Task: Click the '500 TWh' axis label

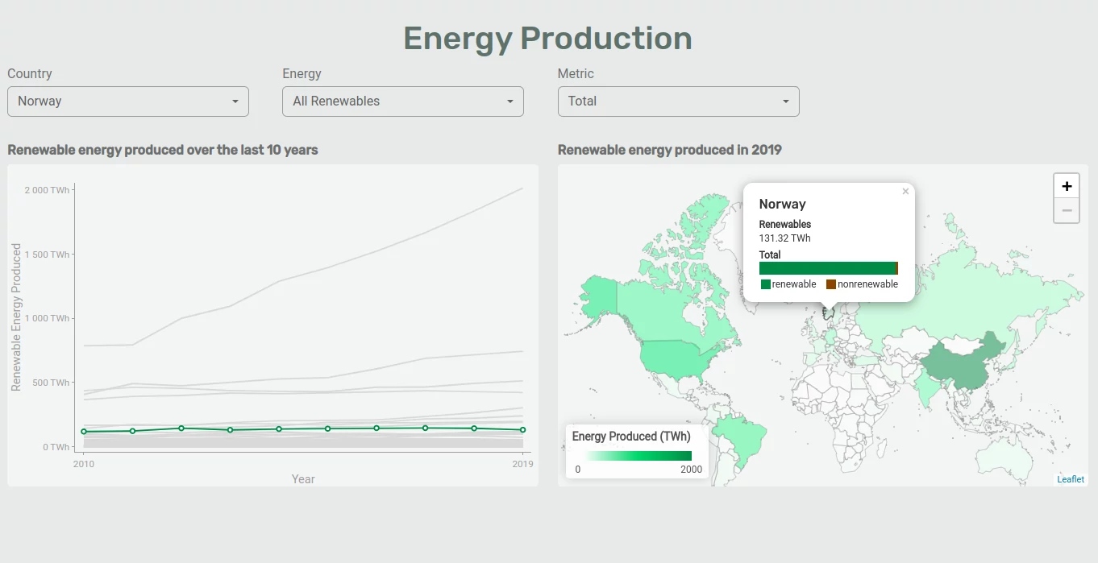Action: point(51,383)
